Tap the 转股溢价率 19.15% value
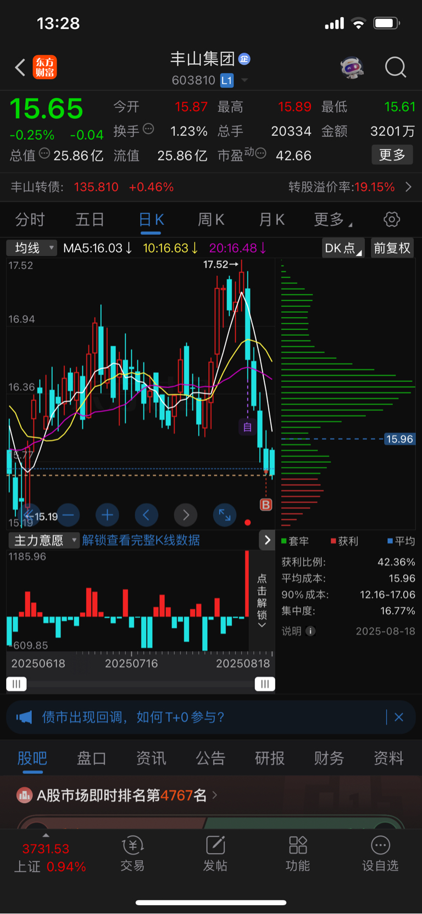 374,187
